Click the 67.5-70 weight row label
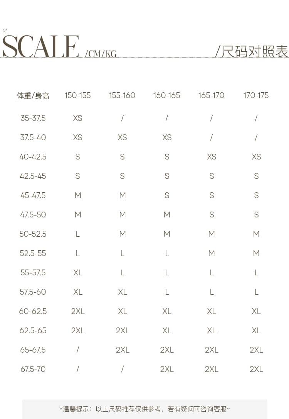Viewport: 289px width, 419px height. [x=33, y=369]
